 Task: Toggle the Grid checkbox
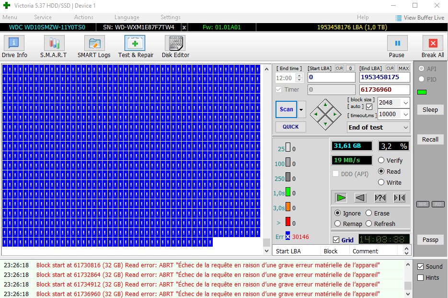pyautogui.click(x=336, y=240)
